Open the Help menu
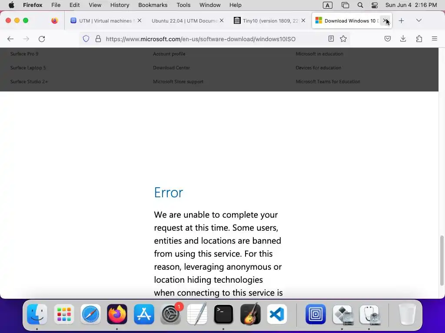 coord(235,5)
